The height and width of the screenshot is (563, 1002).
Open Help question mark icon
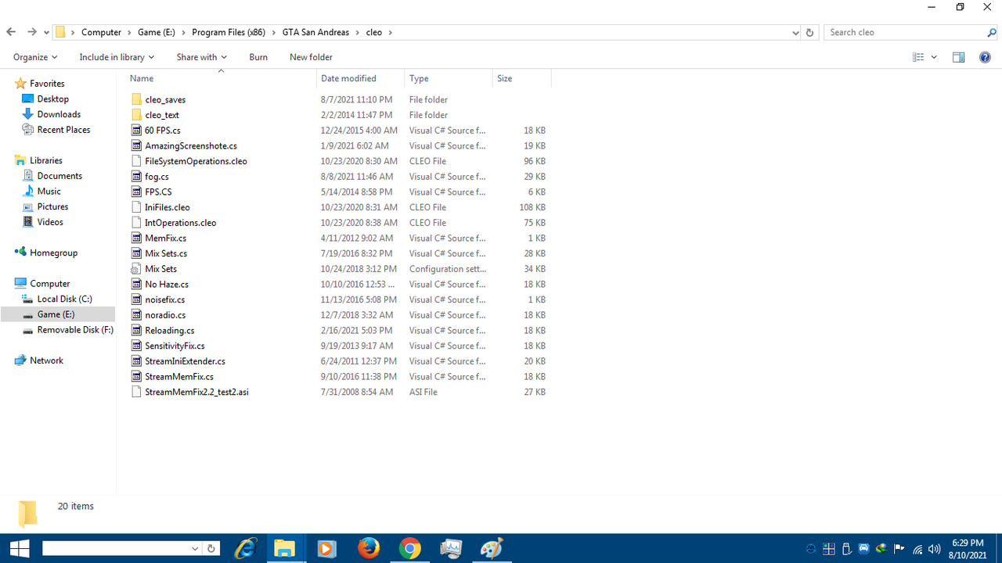pos(986,57)
